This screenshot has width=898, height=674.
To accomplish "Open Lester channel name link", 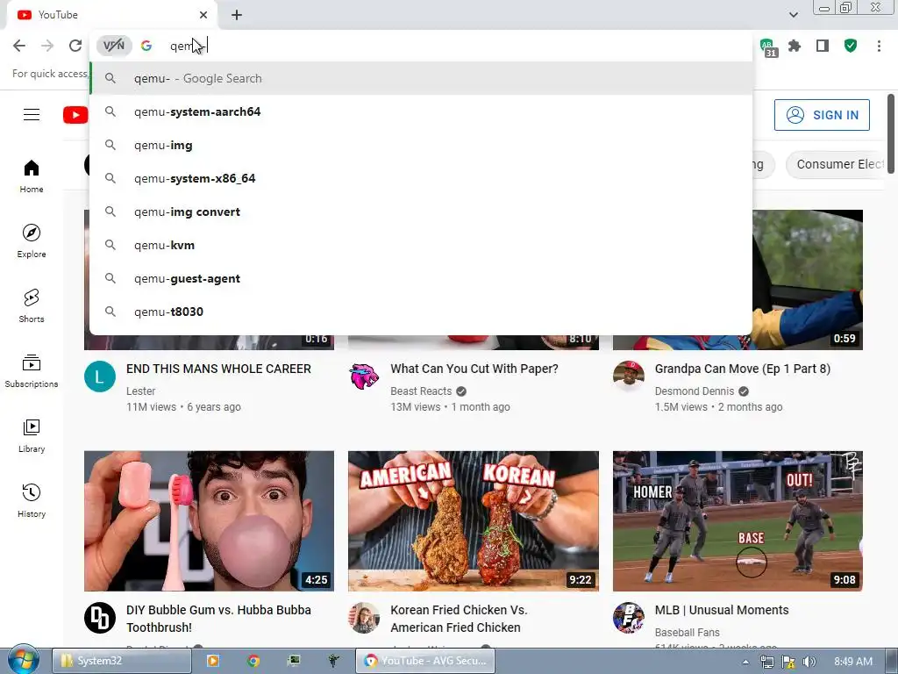I will click(141, 391).
